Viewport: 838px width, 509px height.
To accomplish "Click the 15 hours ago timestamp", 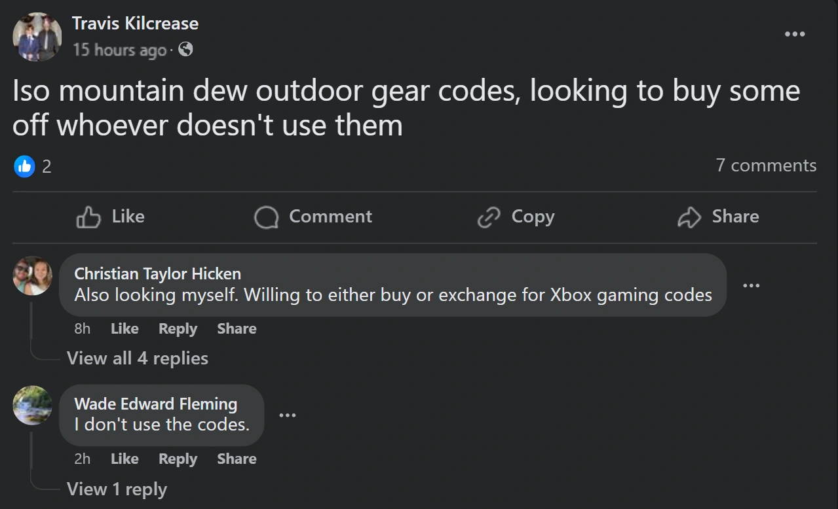I will point(119,50).
